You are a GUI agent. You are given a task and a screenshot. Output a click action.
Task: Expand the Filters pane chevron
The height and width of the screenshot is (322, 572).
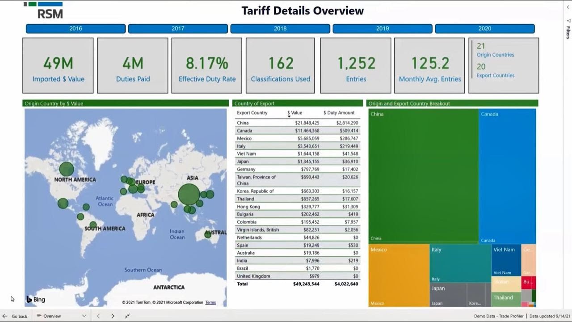(x=568, y=7)
